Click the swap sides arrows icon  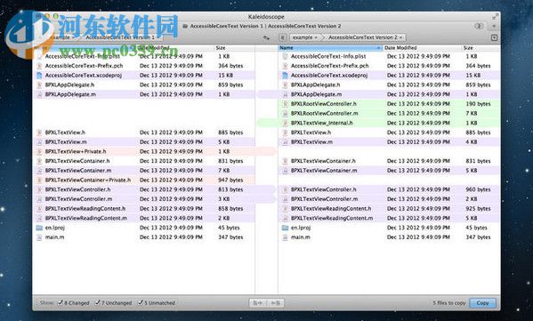pyautogui.click(x=267, y=37)
